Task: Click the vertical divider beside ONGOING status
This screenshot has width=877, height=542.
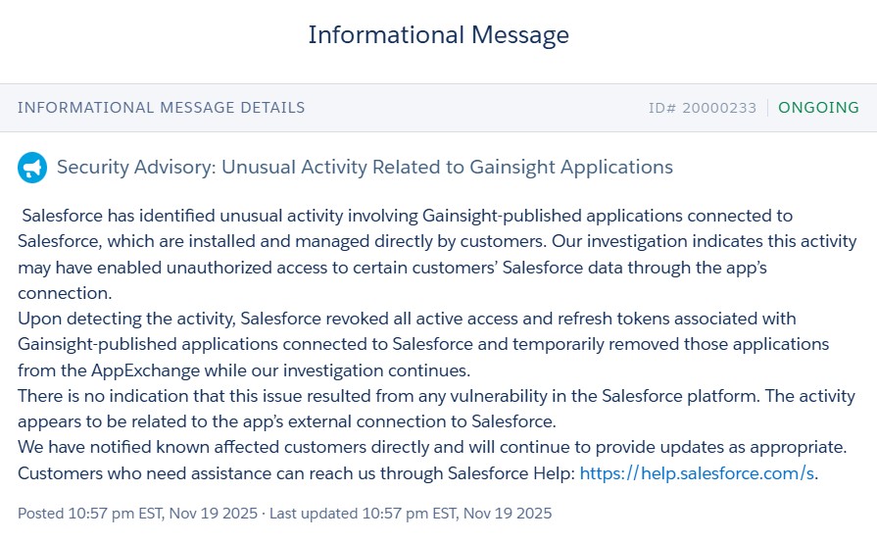Action: 767,108
